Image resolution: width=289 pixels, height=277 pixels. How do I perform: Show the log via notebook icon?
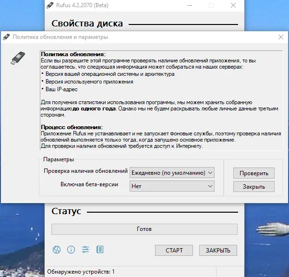tap(100, 250)
